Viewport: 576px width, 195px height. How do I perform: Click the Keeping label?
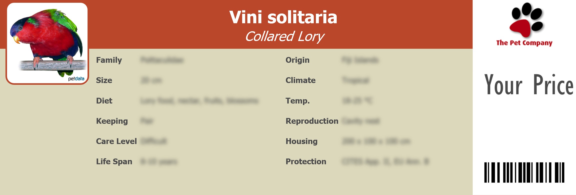coord(112,121)
